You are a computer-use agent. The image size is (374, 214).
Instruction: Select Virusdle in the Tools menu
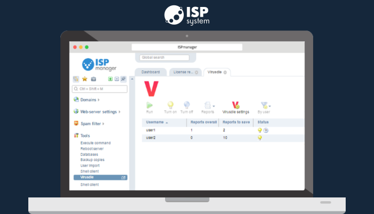pyautogui.click(x=100, y=178)
